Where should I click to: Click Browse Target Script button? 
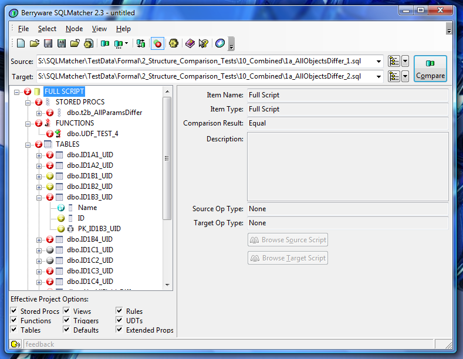coord(288,258)
